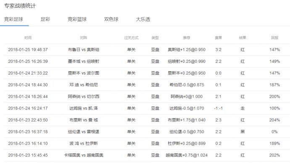Image resolution: width=290 pixels, height=163 pixels.
Task: Click match 里斯本 vs 波尔图
Action: pos(84,73)
